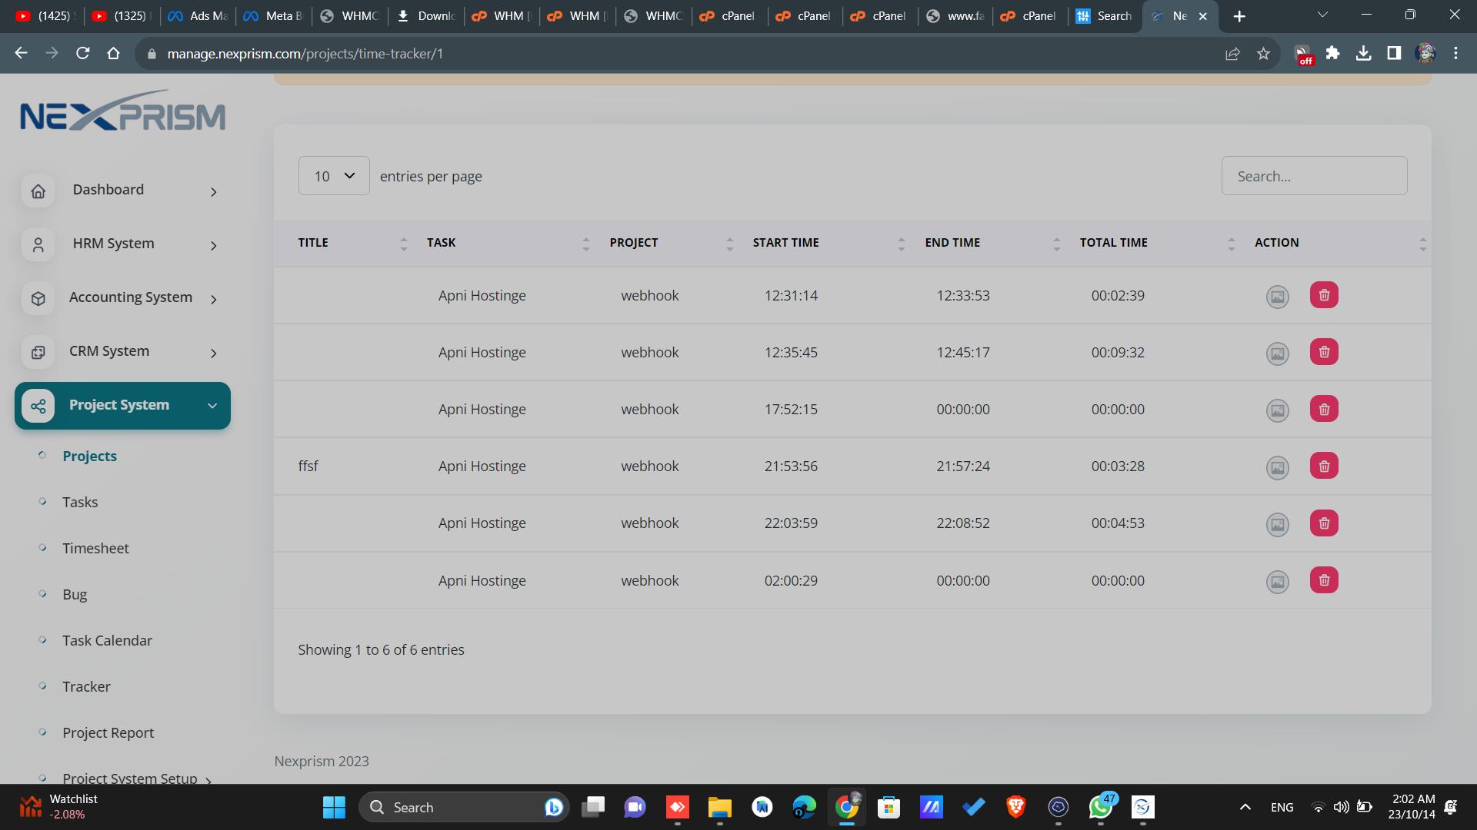The image size is (1477, 830).
Task: Expand the Accounting System chevron
Action: [x=214, y=299]
